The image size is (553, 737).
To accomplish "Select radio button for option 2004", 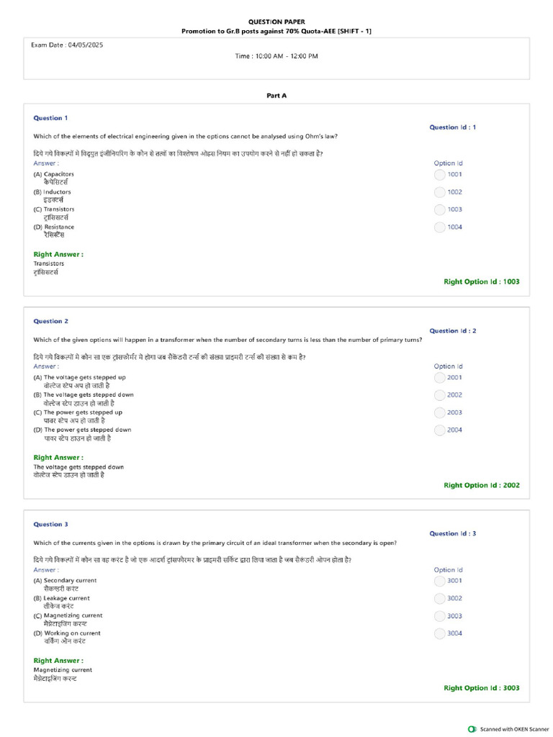I will point(440,430).
